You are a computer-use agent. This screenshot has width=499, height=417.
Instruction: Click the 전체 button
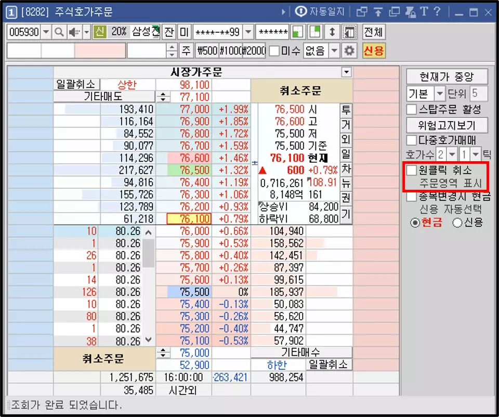[x=373, y=32]
